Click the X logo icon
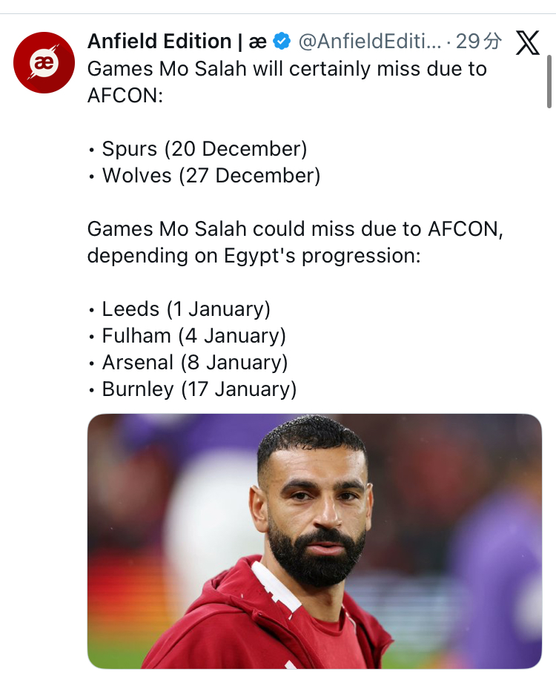 (527, 42)
